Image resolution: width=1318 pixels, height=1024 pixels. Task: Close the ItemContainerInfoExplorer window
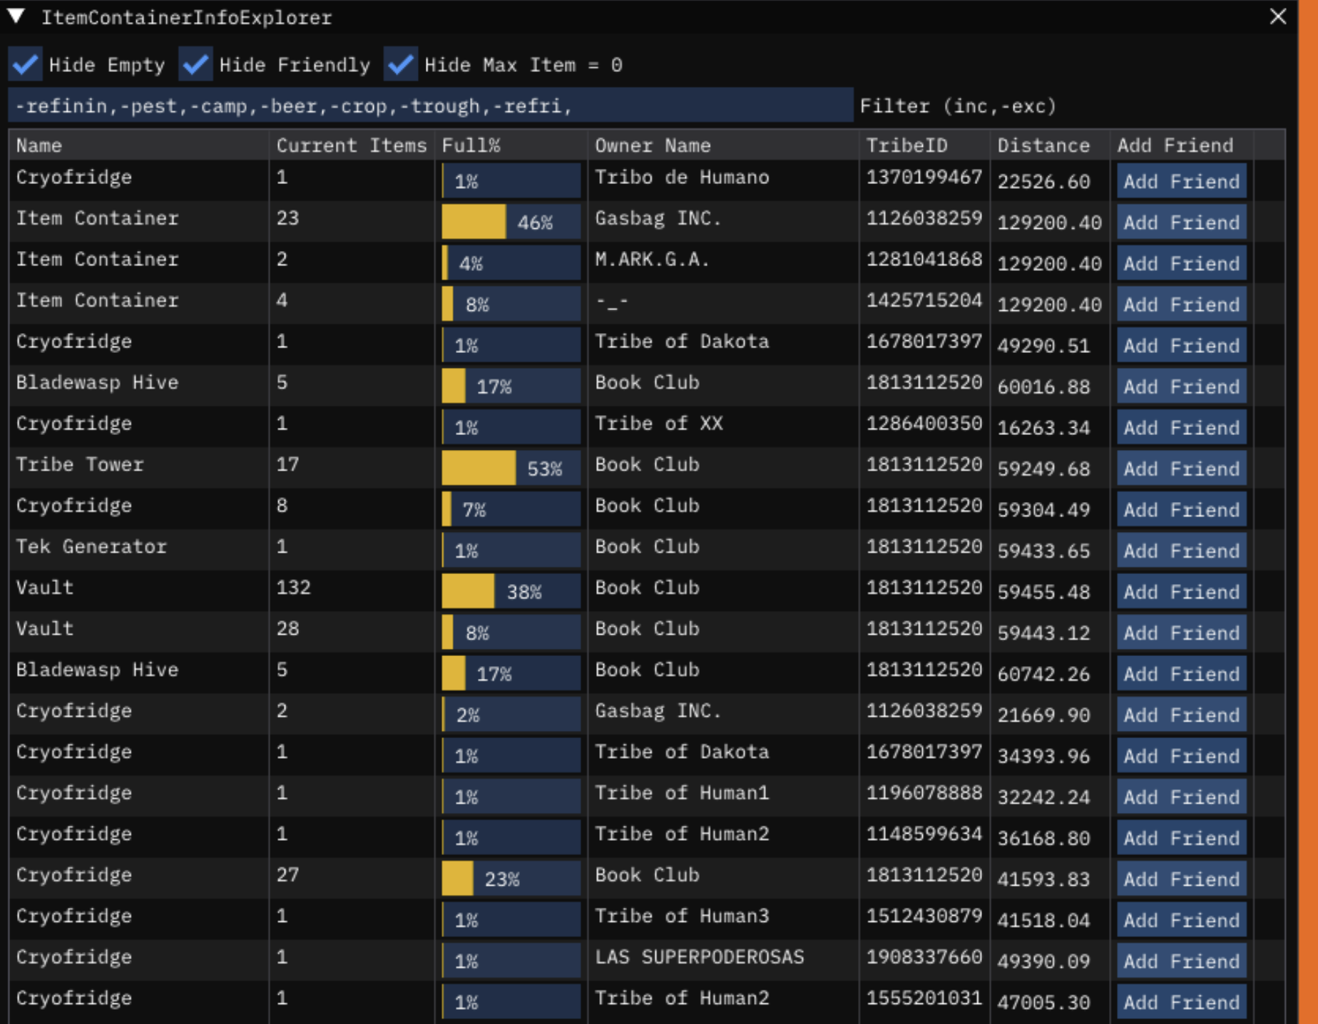(x=1278, y=16)
